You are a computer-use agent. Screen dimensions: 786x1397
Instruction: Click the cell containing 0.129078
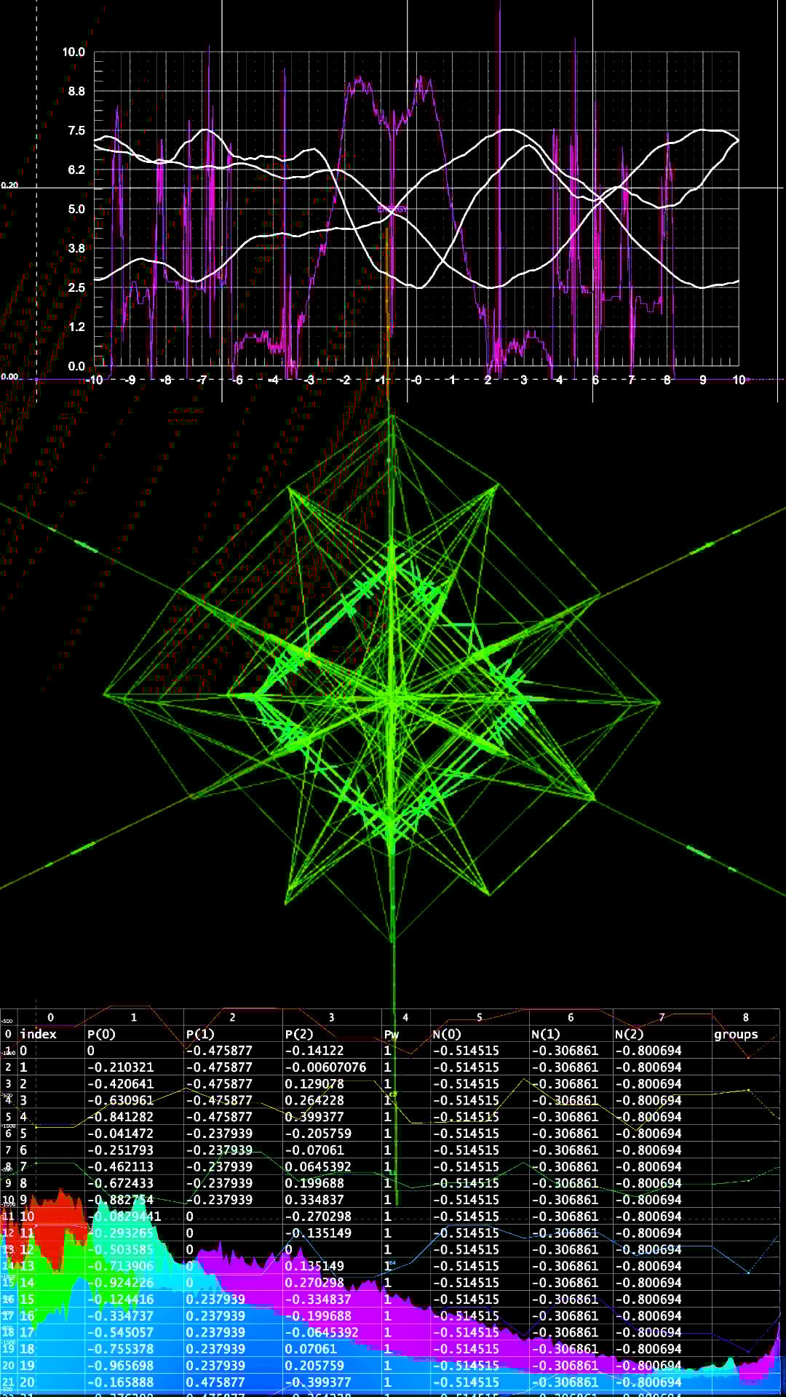point(314,1084)
